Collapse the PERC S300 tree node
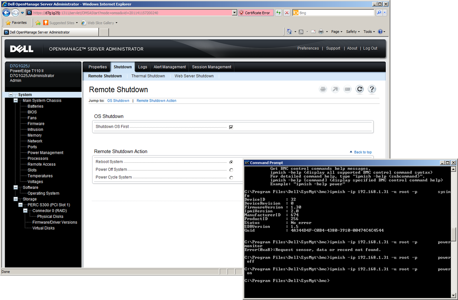Image resolution: width=458 pixels, height=300 pixels. coord(20,205)
